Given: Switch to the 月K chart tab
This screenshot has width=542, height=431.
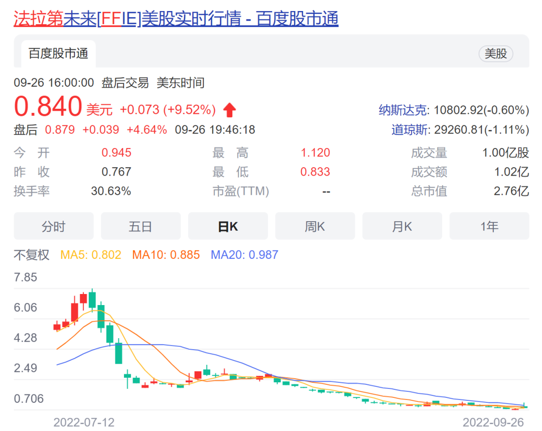Looking at the screenshot, I should (x=402, y=226).
